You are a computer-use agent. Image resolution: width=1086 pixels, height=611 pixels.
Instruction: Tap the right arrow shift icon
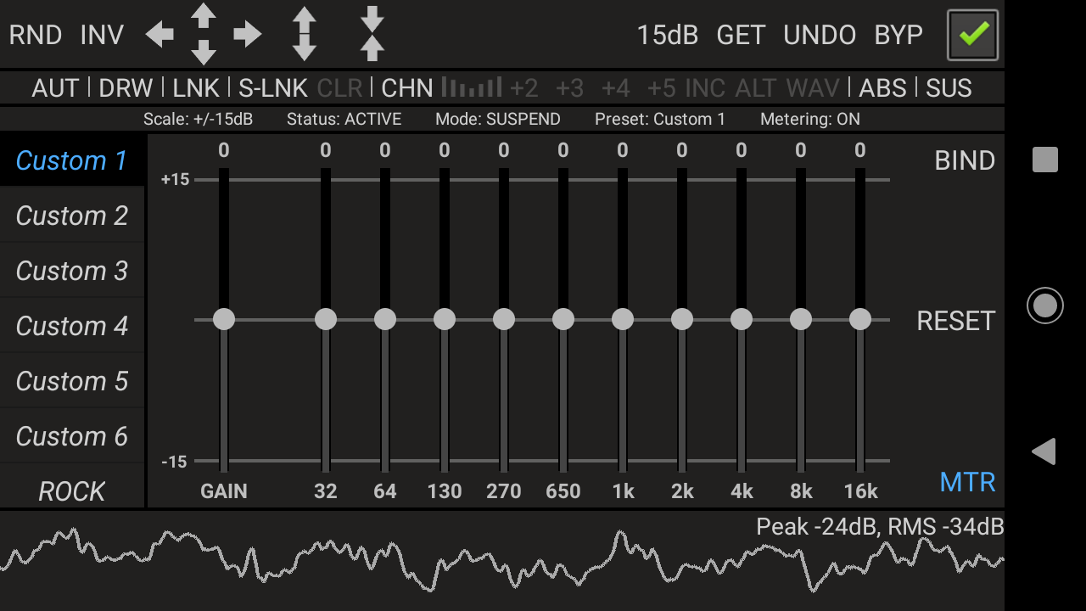pos(248,35)
